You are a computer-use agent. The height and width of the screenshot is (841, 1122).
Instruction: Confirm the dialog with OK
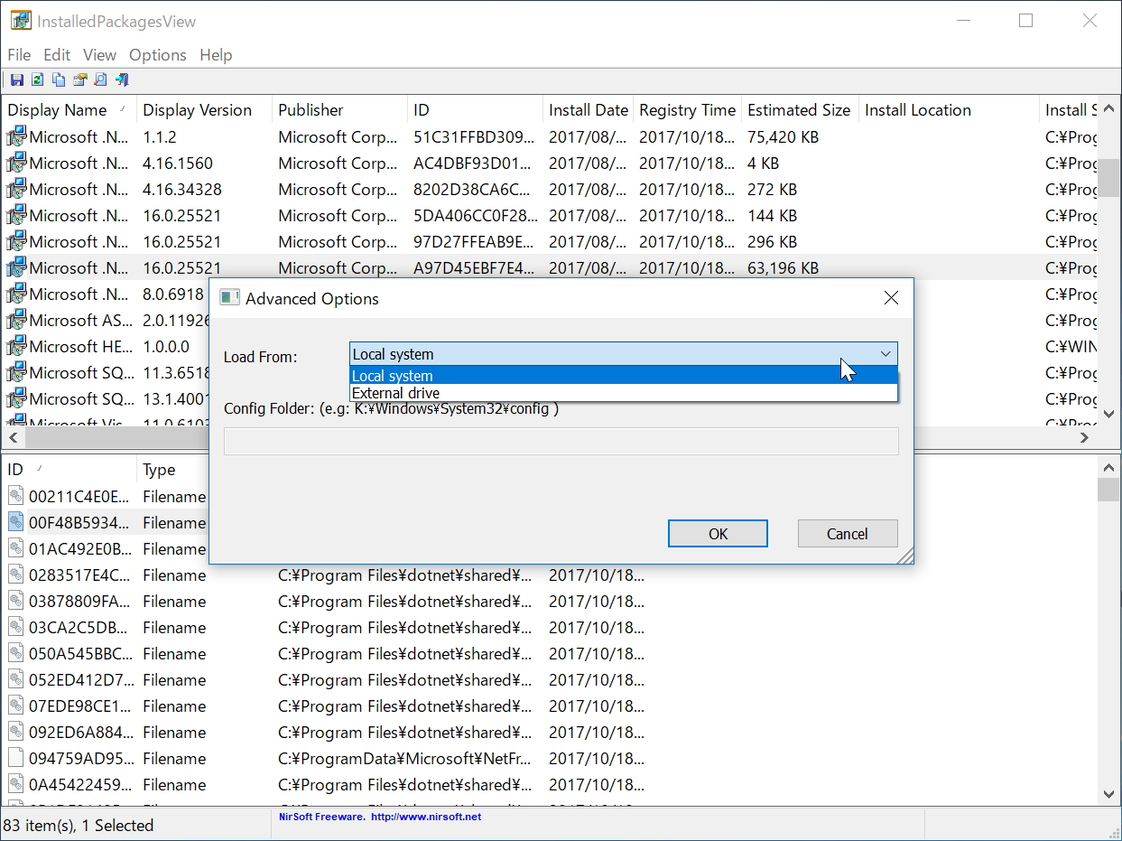(718, 533)
